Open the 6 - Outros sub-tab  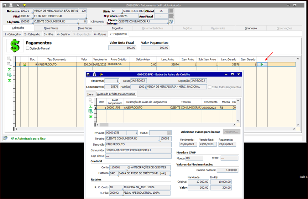point(100,34)
